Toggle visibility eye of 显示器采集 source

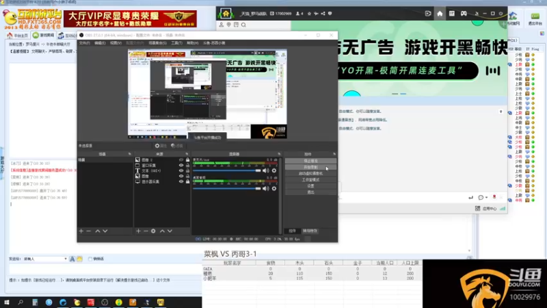tap(181, 181)
